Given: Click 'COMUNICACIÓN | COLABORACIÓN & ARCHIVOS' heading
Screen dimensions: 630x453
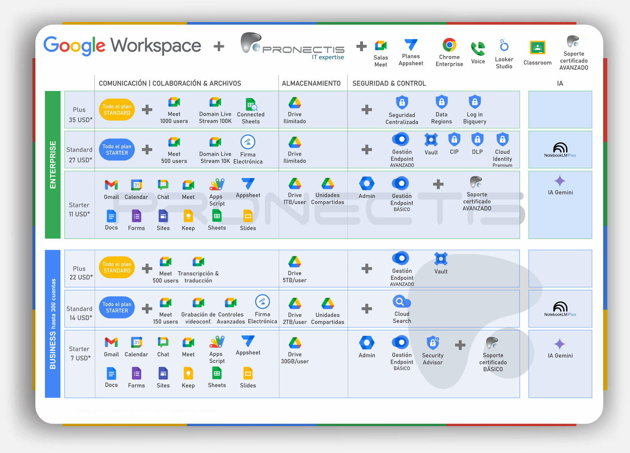Looking at the screenshot, I should (x=170, y=83).
